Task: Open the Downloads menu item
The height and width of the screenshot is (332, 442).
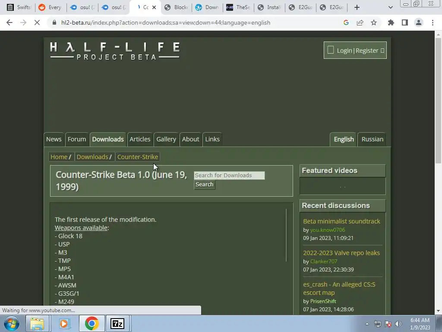Action: pos(108,139)
